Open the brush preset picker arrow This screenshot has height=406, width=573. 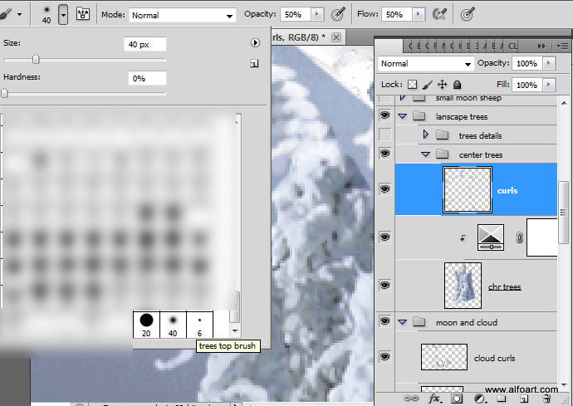tap(63, 15)
